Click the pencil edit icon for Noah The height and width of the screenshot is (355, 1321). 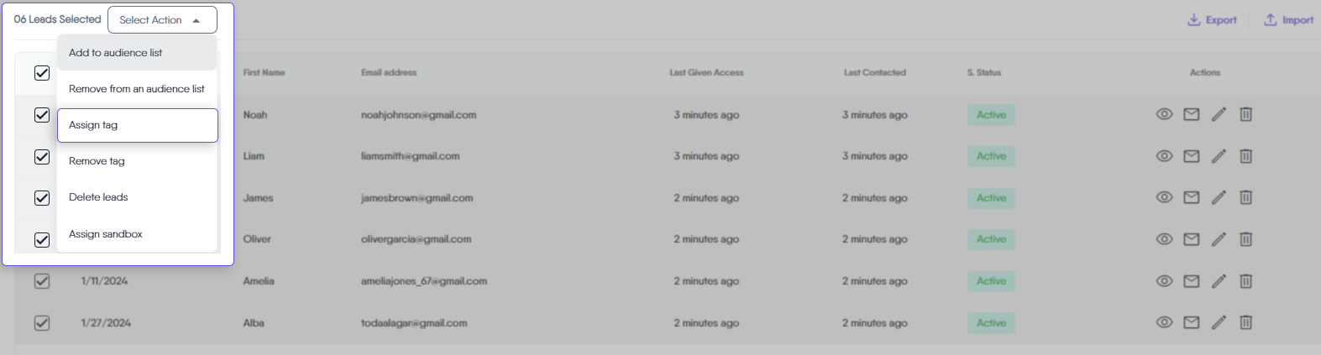click(x=1219, y=114)
